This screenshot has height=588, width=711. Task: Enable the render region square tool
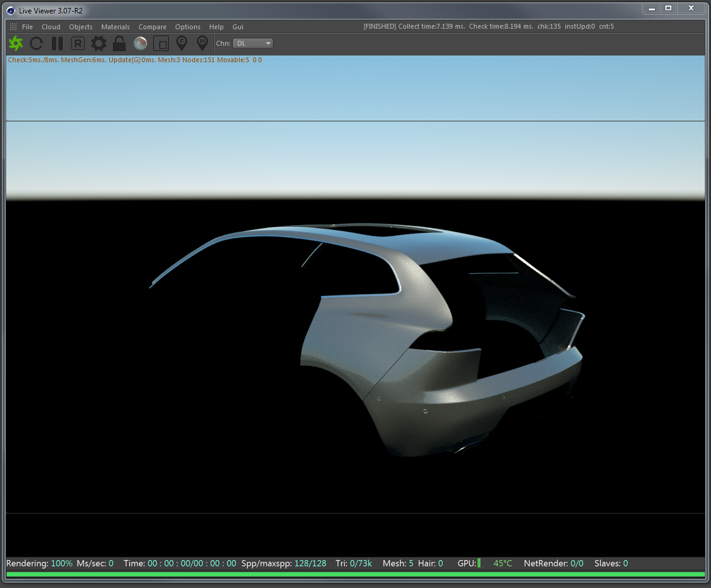161,43
